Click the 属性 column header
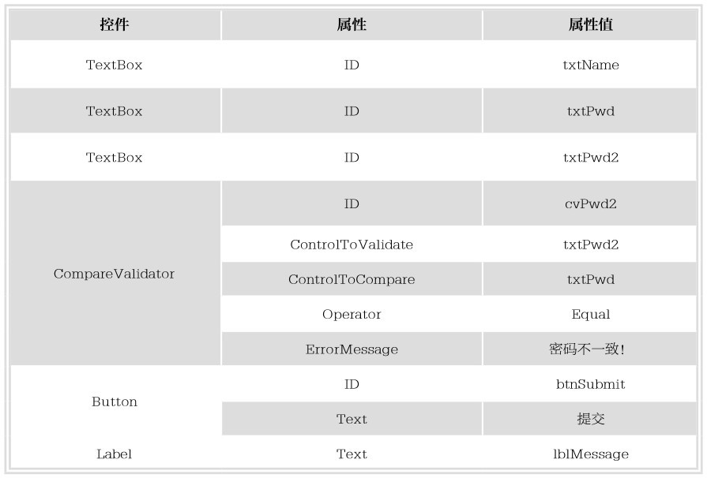This screenshot has width=707, height=478. tap(352, 24)
